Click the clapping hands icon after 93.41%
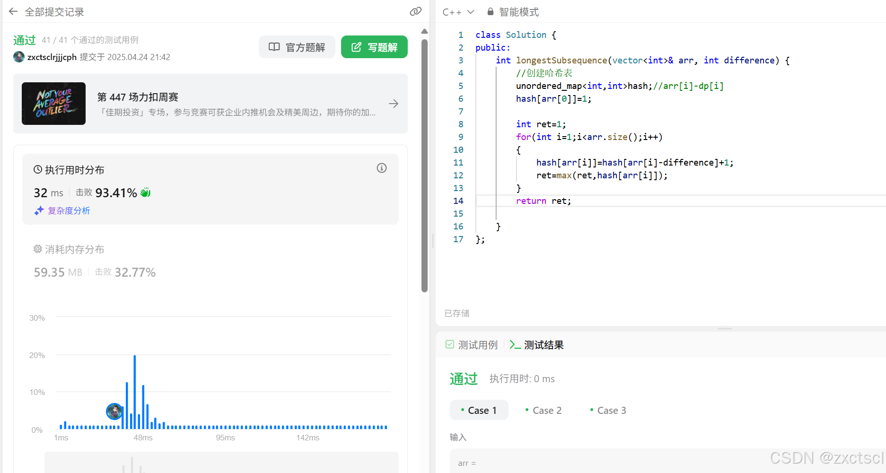Viewport: 886px width, 473px height. (146, 192)
